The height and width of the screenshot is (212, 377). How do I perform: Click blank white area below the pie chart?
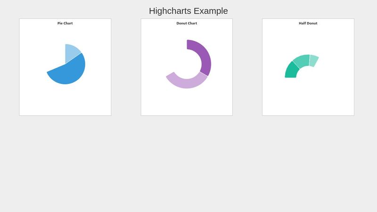point(65,101)
